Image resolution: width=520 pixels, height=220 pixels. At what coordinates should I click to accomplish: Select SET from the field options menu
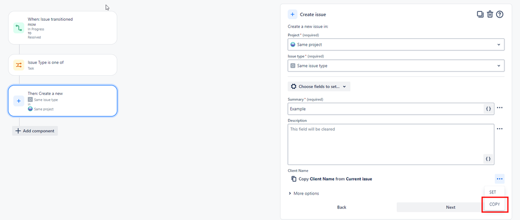point(493,192)
